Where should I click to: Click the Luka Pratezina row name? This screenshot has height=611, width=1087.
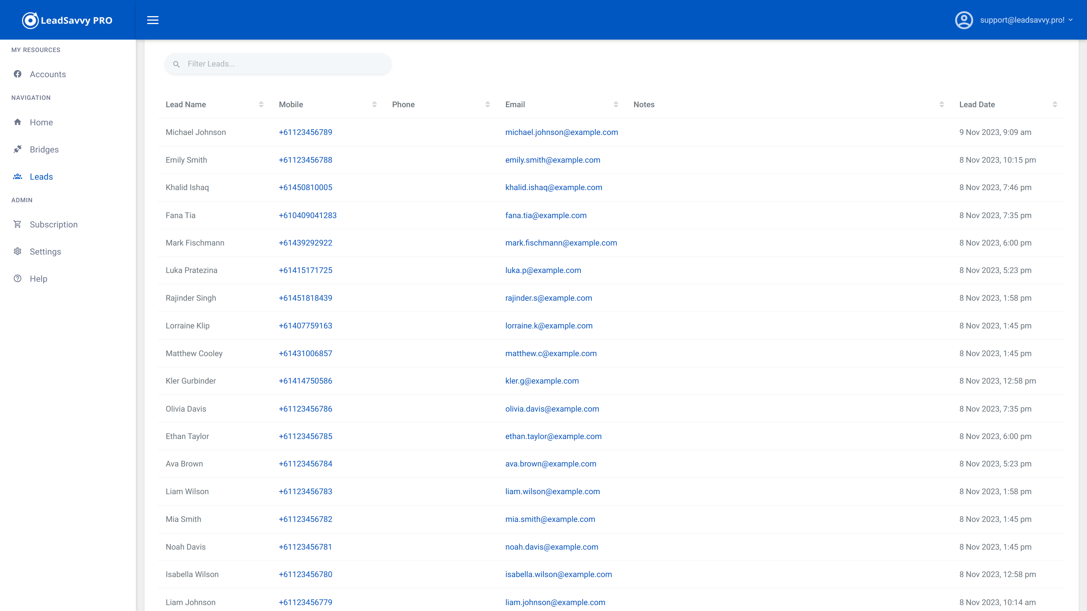coord(192,270)
